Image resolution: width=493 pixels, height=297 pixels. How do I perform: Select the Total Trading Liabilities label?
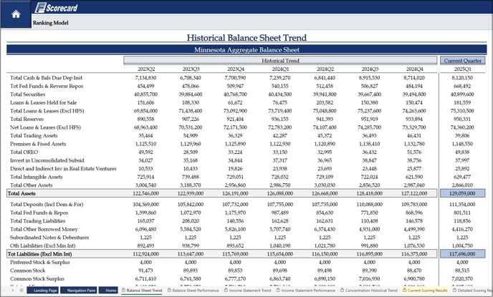coord(38,221)
